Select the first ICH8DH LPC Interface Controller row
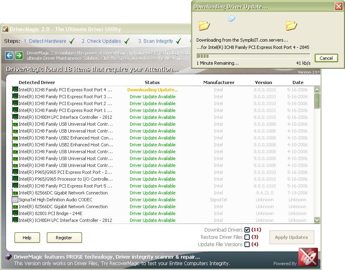This screenshot has height=270, width=345. pyautogui.click(x=163, y=117)
